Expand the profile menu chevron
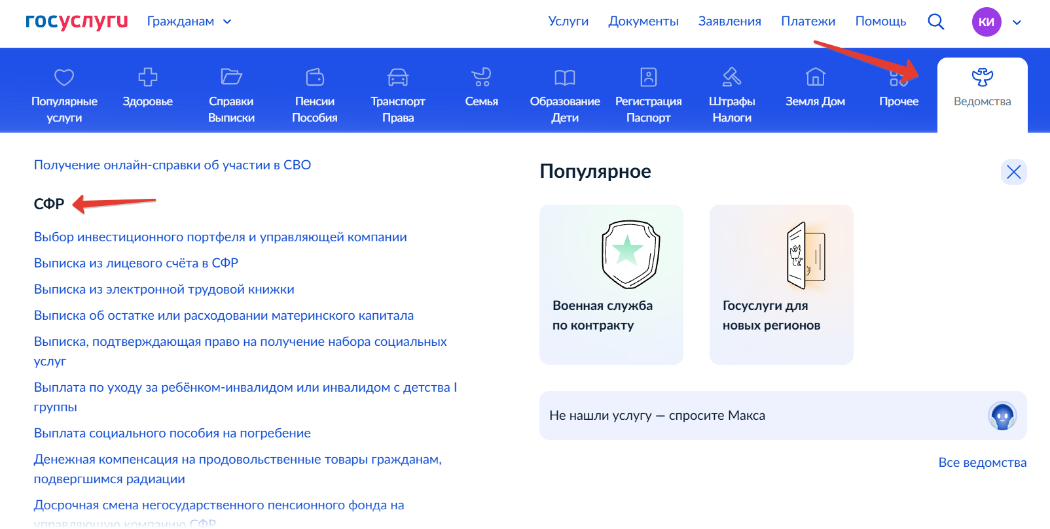 1017,22
